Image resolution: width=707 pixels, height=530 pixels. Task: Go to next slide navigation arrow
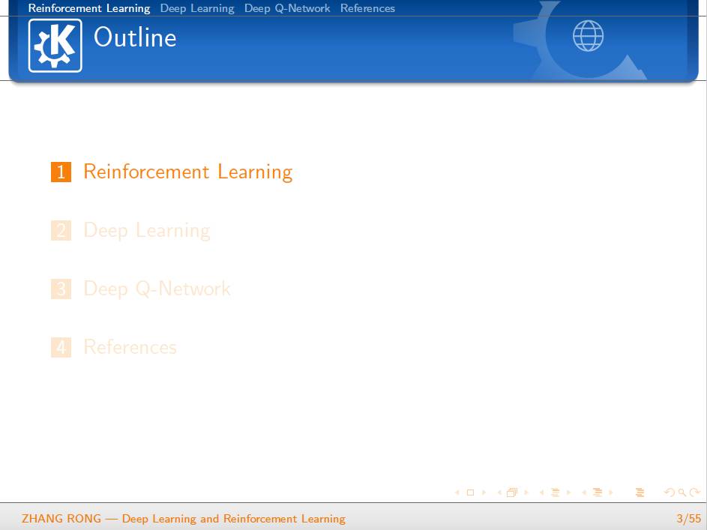[484, 493]
